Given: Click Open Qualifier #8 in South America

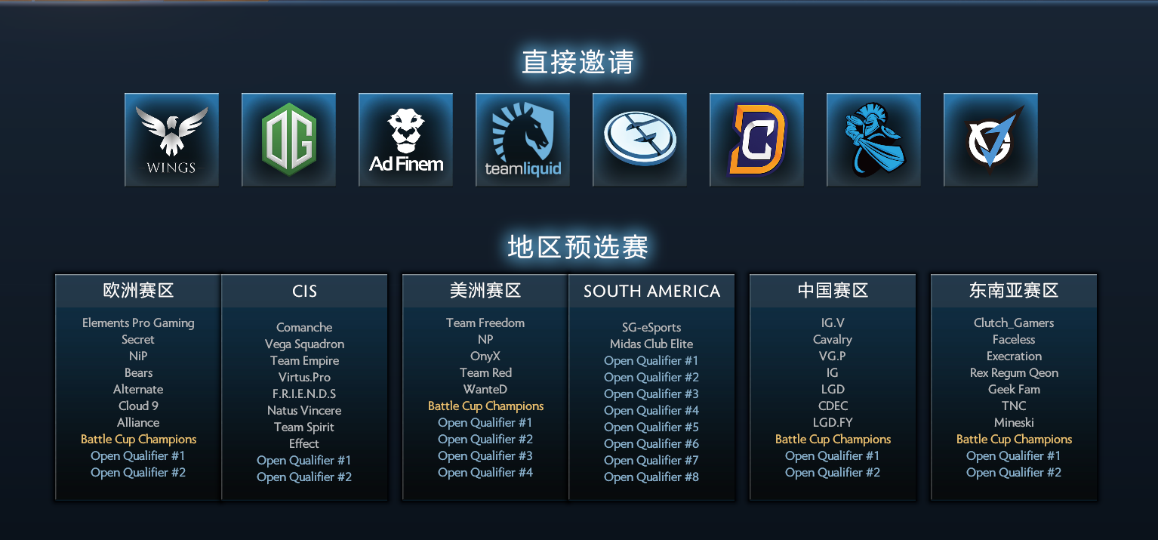Looking at the screenshot, I should click(x=651, y=477).
